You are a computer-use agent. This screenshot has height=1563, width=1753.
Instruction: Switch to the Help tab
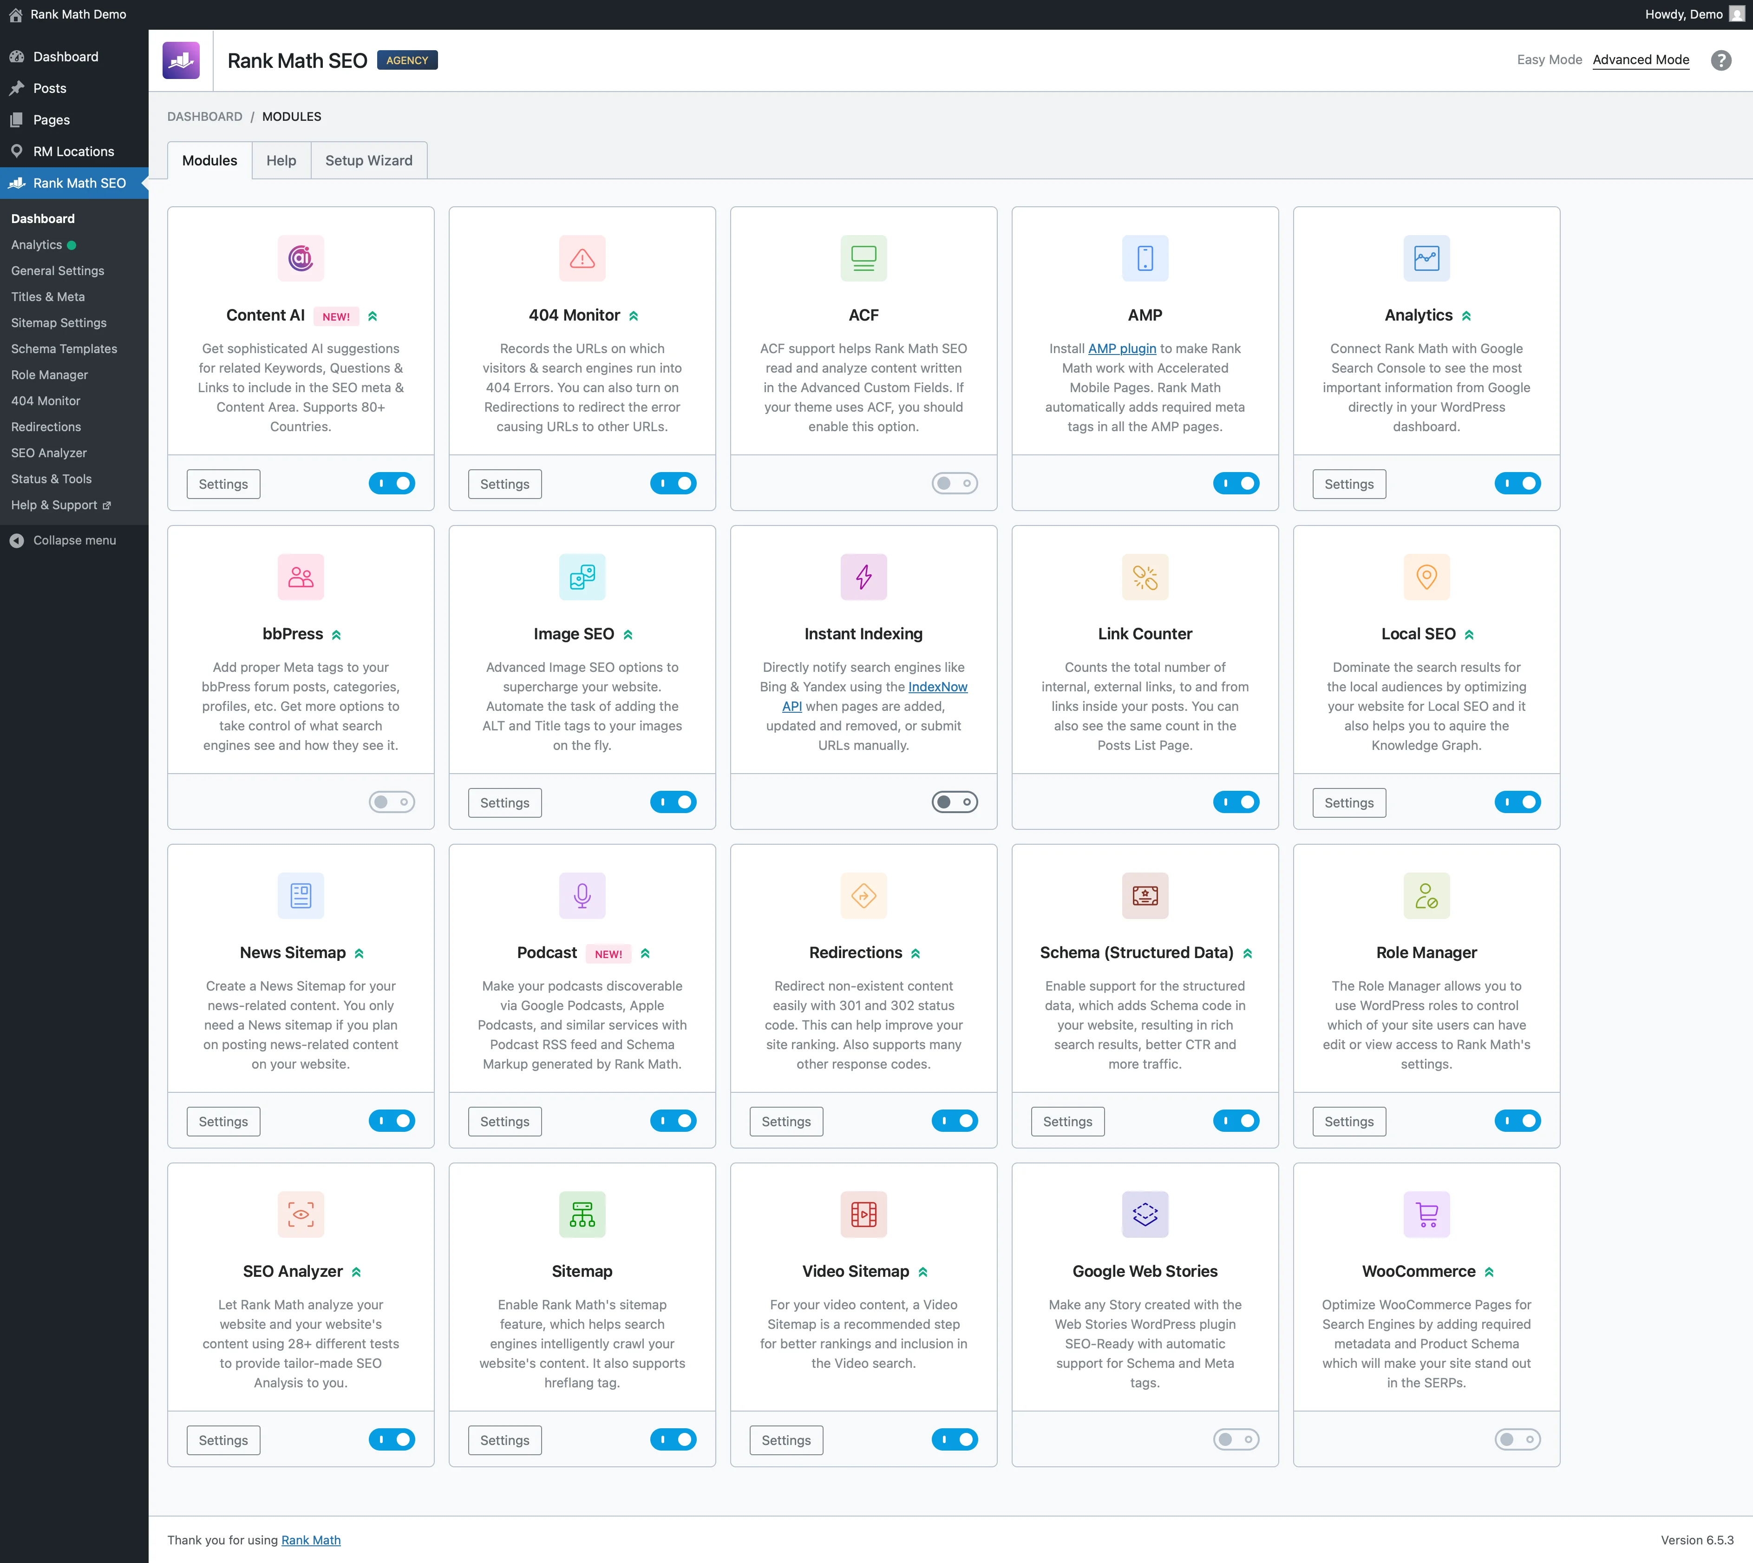coord(281,161)
